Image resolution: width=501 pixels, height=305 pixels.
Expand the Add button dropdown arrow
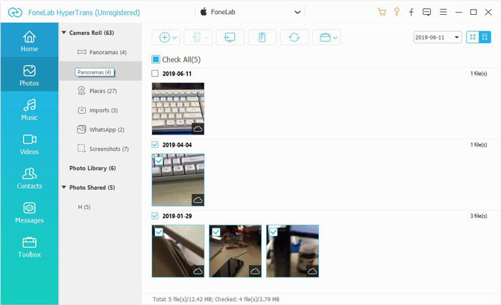coord(174,38)
